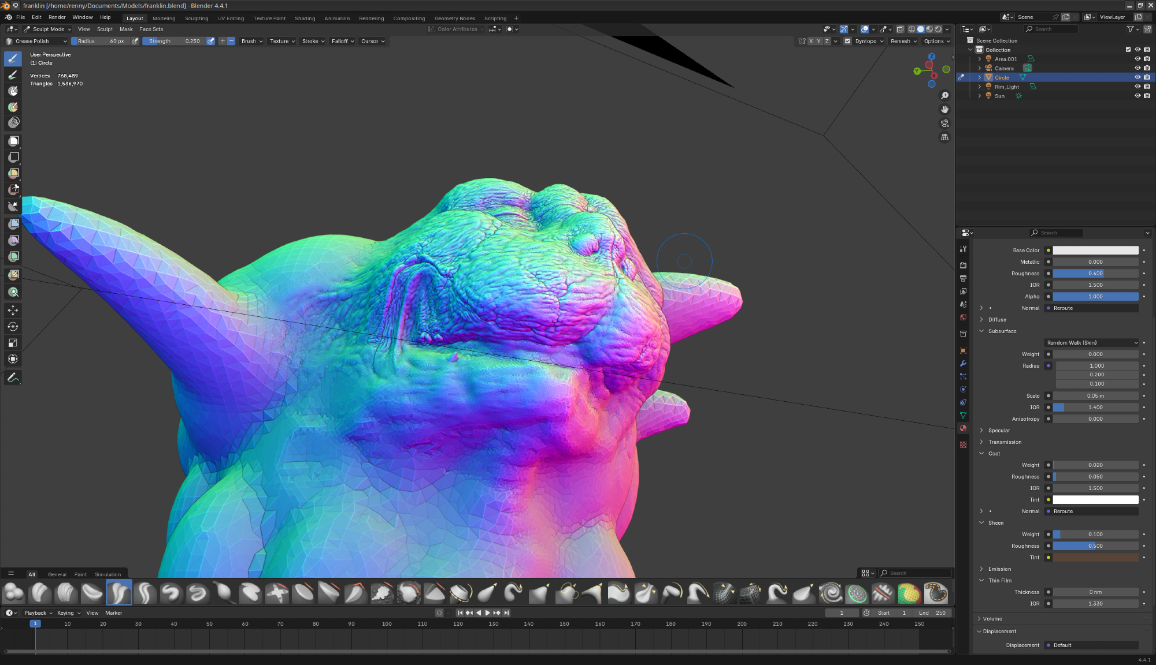This screenshot has height=665, width=1156.
Task: Expand the Specular panel
Action: (999, 430)
